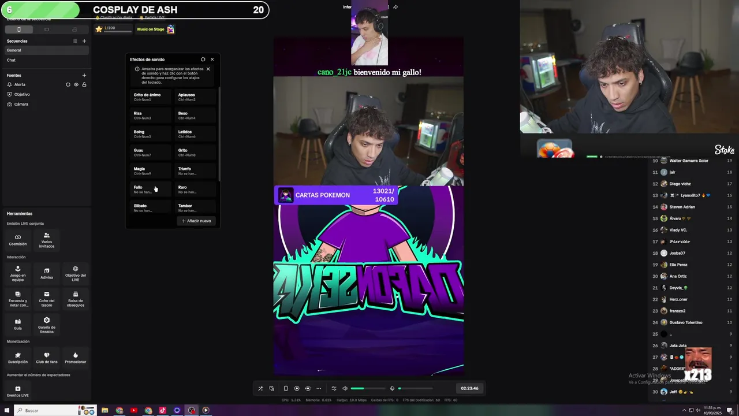Play the Grito sound effect
739x416 pixels.
195,152
